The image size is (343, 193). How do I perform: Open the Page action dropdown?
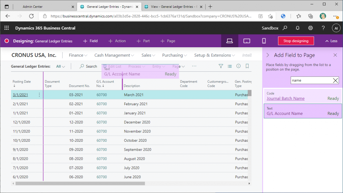[179, 66]
